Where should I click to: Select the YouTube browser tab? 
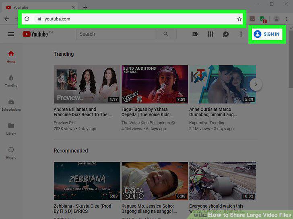(x=40, y=8)
